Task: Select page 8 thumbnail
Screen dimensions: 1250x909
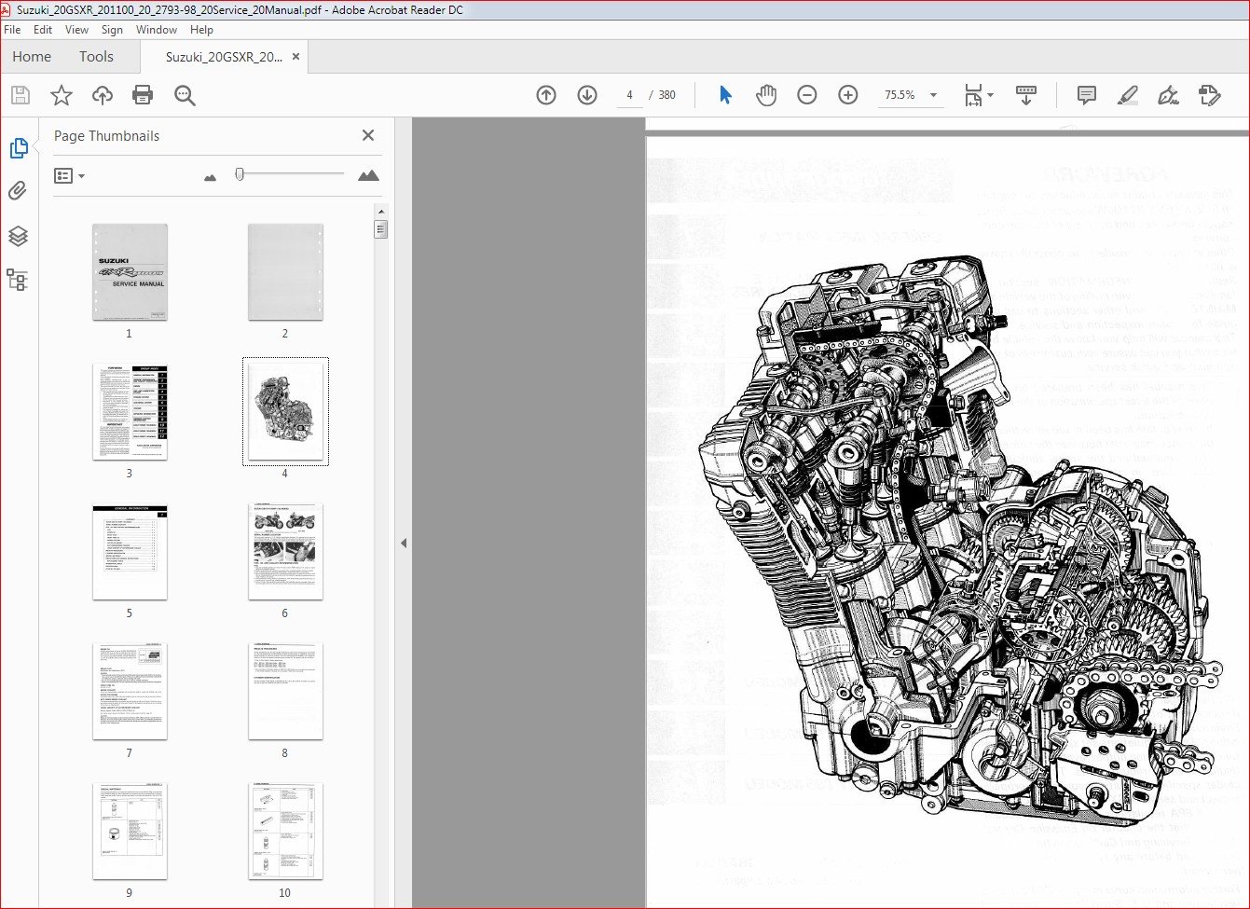Action: [x=285, y=692]
